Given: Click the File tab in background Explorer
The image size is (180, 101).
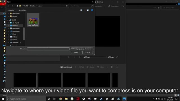Looking at the screenshot, I should click(3, 4).
